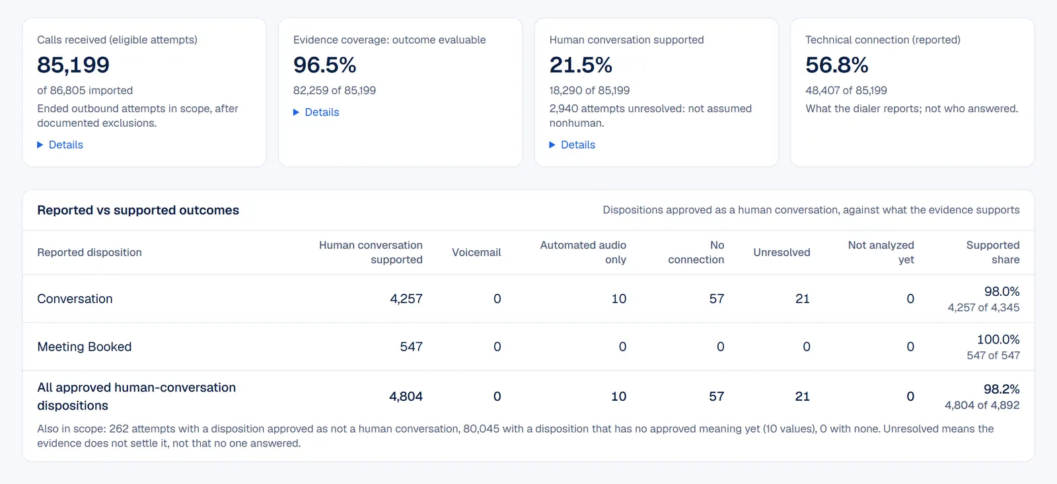Click the 'Unresolved' column header
1057x484 pixels.
tap(782, 252)
